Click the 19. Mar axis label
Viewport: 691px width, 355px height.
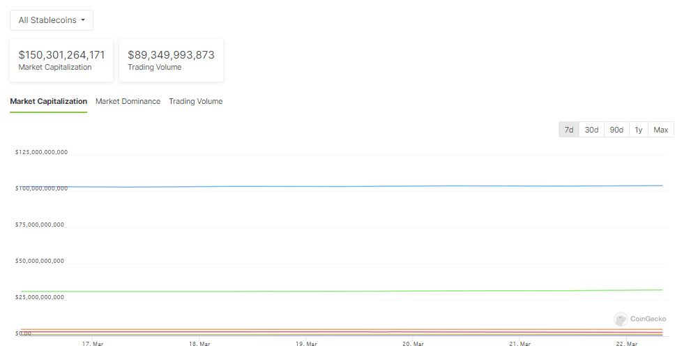point(306,344)
